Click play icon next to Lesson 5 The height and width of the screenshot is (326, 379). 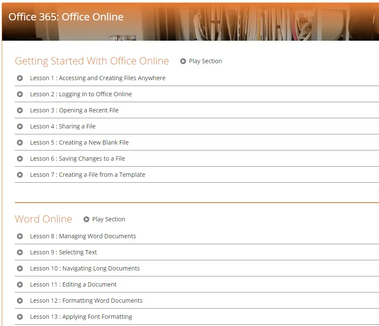click(20, 143)
